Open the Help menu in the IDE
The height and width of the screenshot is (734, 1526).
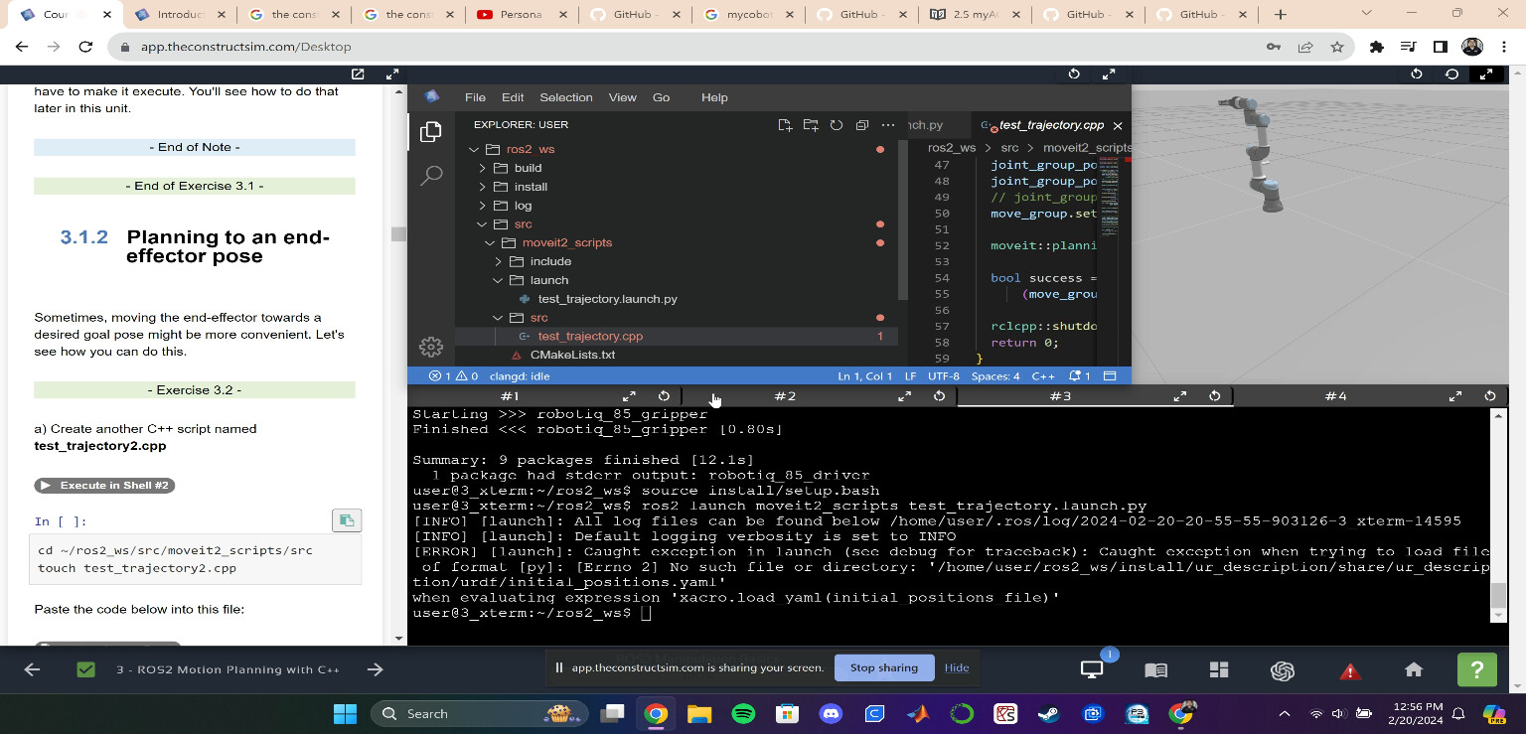[714, 97]
